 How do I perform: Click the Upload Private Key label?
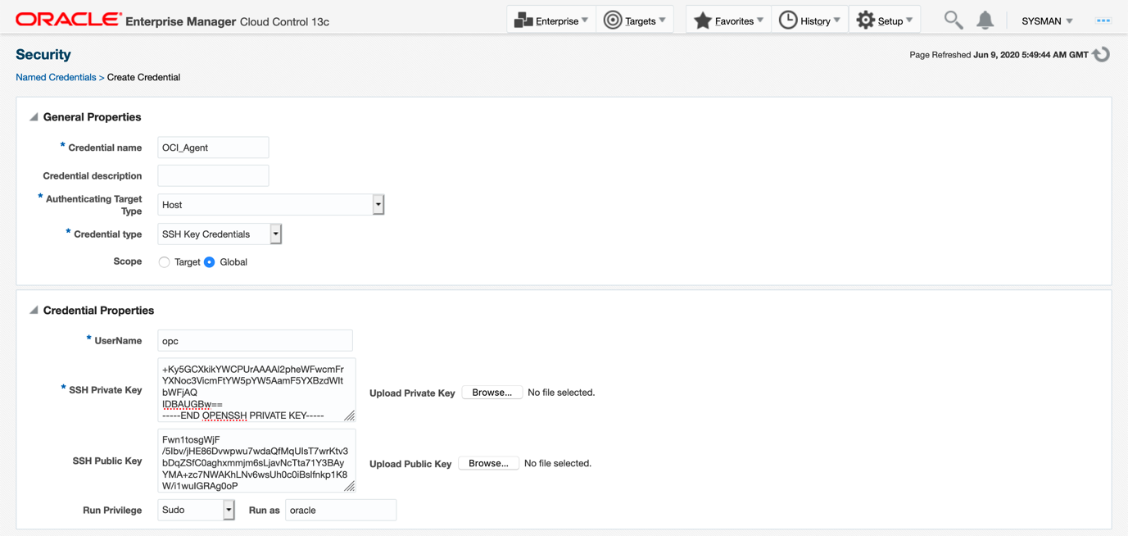pos(412,393)
